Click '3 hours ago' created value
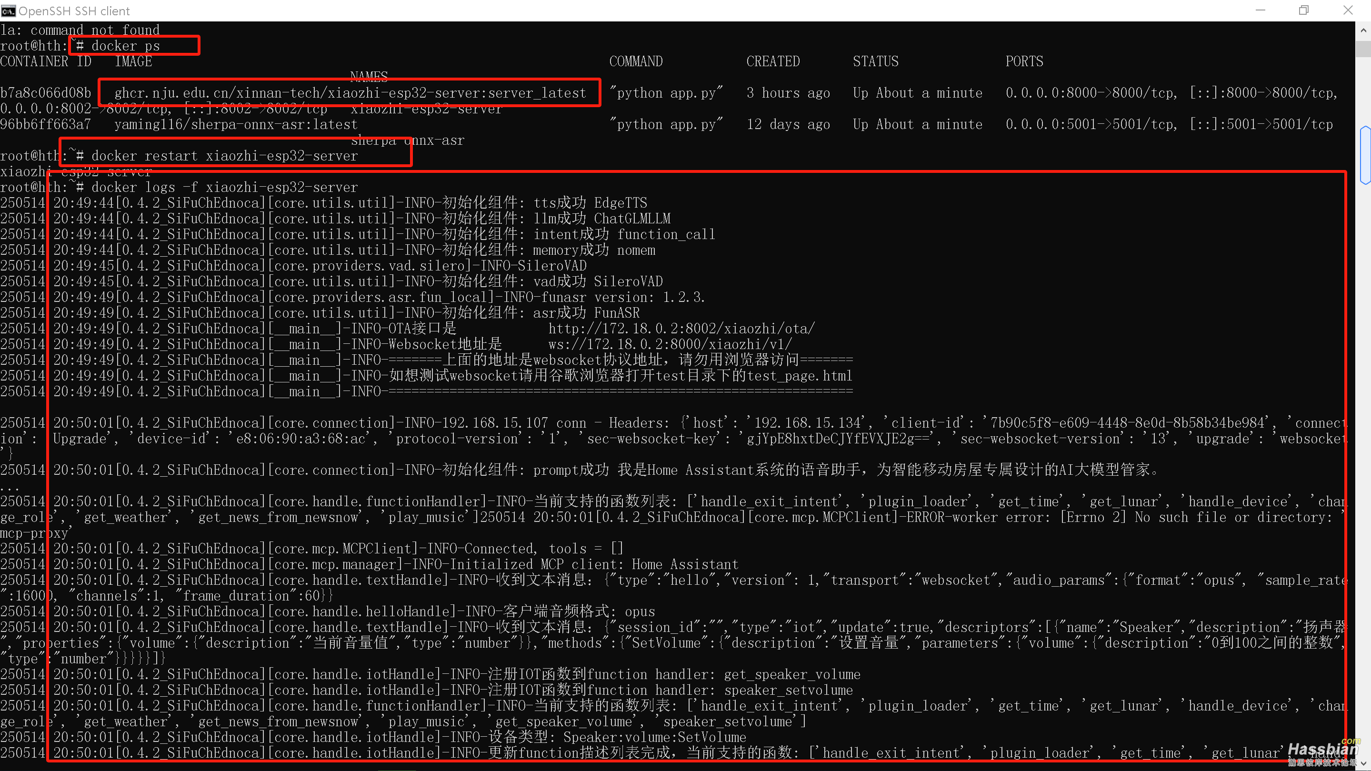Image resolution: width=1371 pixels, height=771 pixels. pyautogui.click(x=788, y=93)
